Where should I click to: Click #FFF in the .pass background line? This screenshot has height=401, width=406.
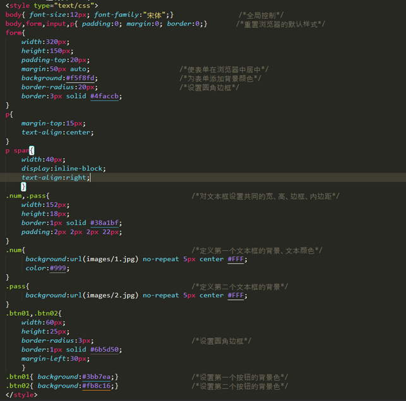click(x=236, y=296)
